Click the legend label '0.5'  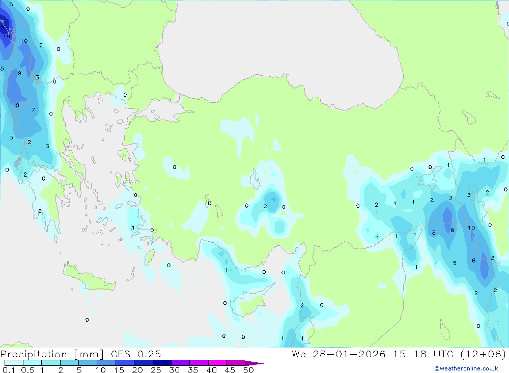point(27,370)
